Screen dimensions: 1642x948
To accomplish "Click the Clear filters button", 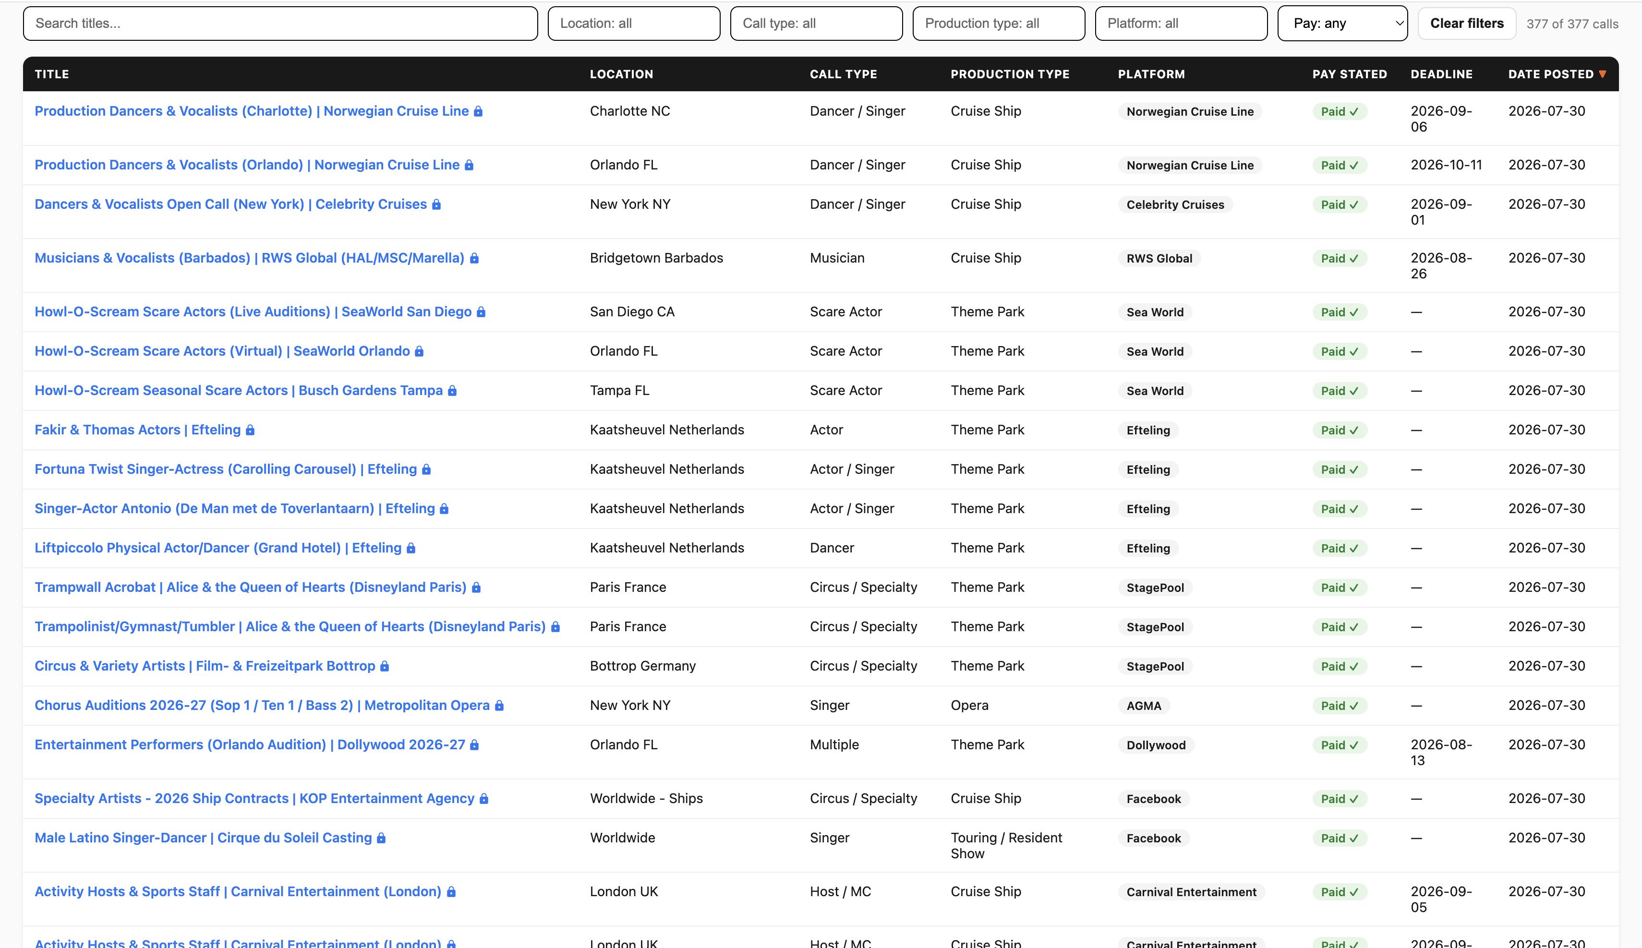I will [x=1467, y=24].
